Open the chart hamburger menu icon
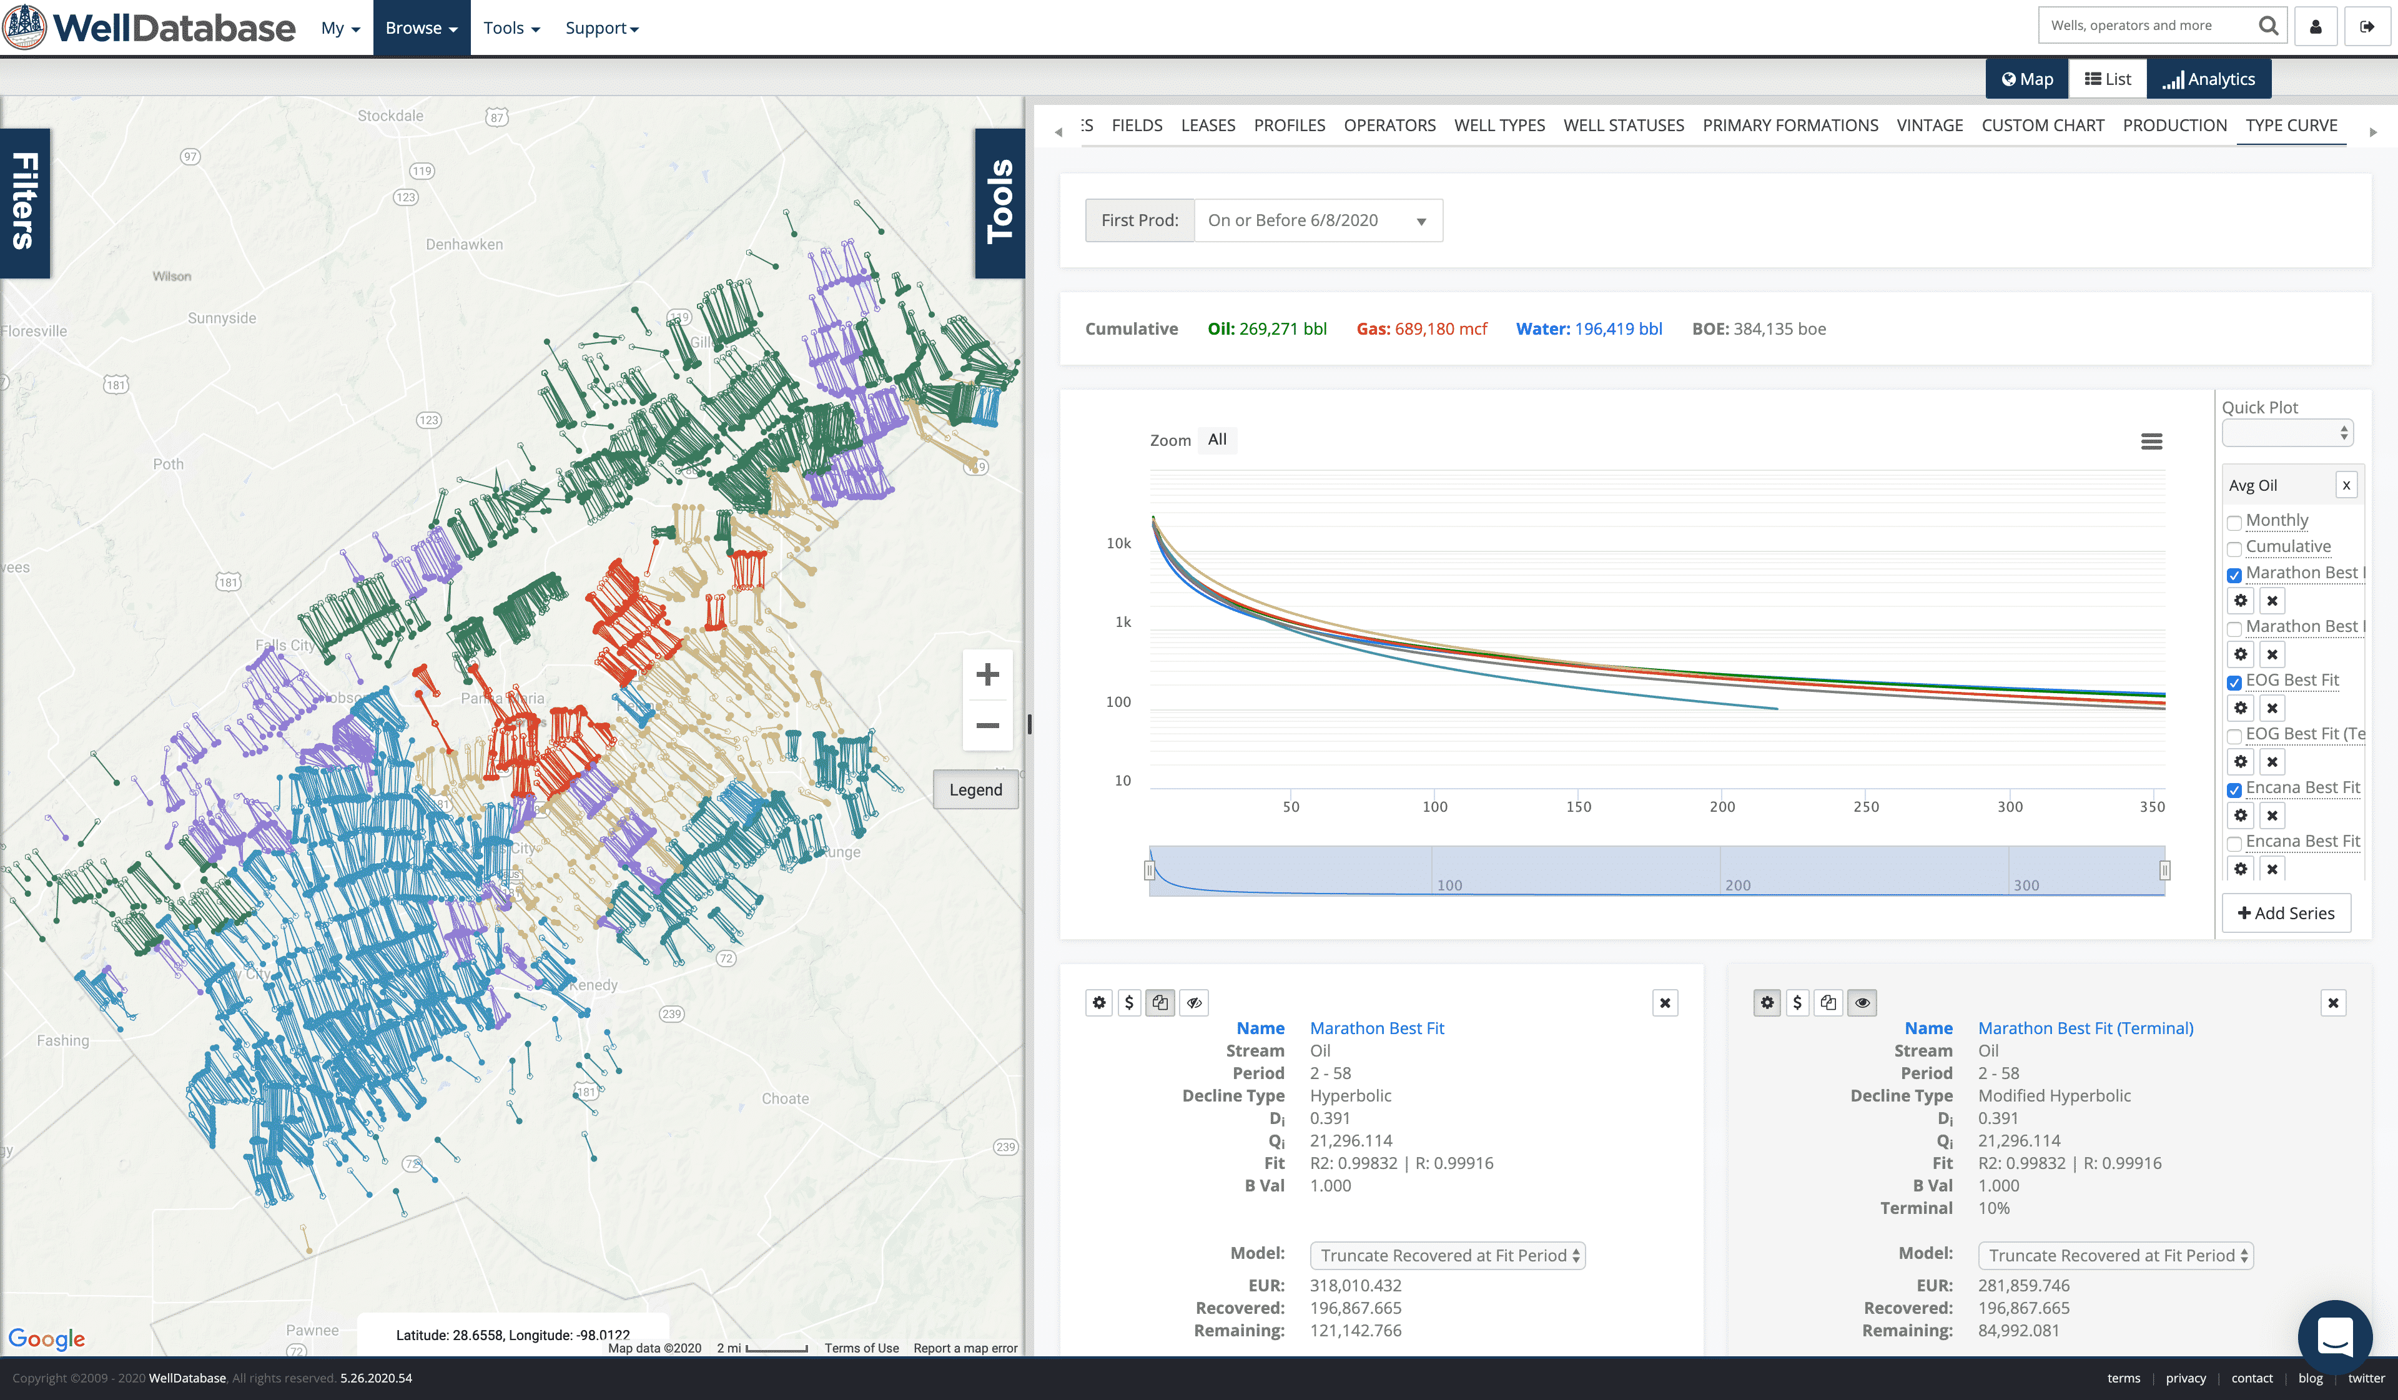This screenshot has width=2398, height=1400. coord(2151,441)
